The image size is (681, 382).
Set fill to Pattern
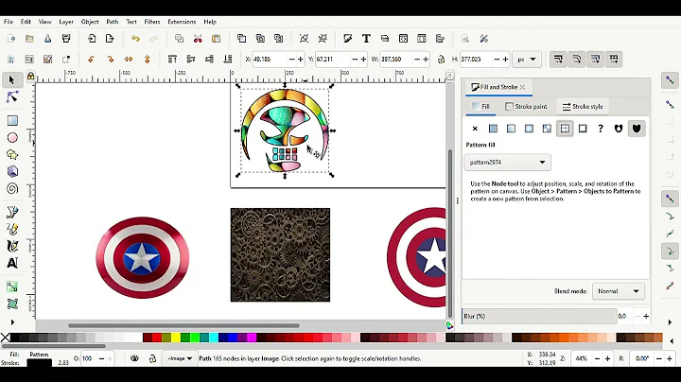[565, 129]
